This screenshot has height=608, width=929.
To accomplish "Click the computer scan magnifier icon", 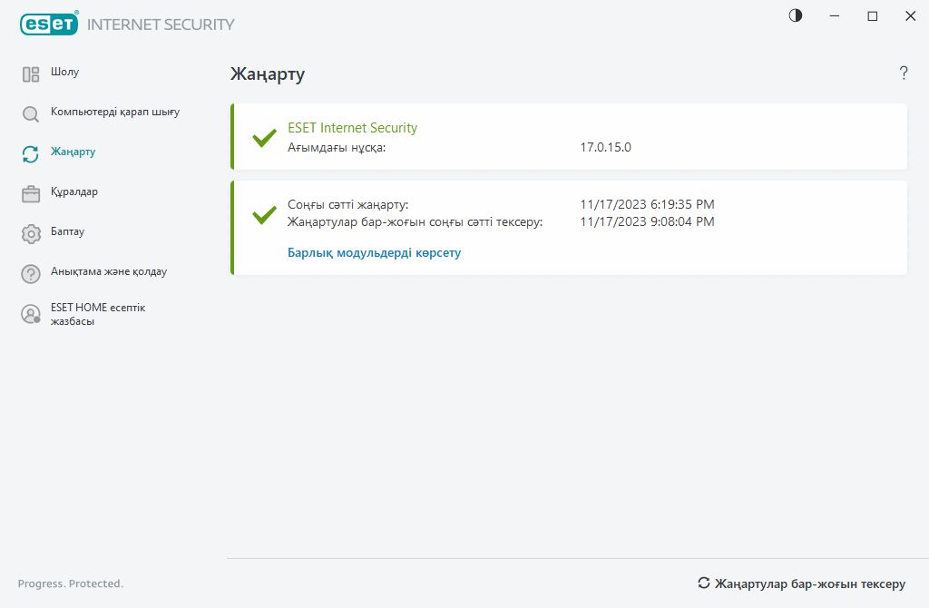I will pyautogui.click(x=31, y=114).
